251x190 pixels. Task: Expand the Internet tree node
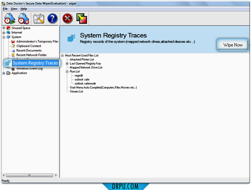coord(4,33)
